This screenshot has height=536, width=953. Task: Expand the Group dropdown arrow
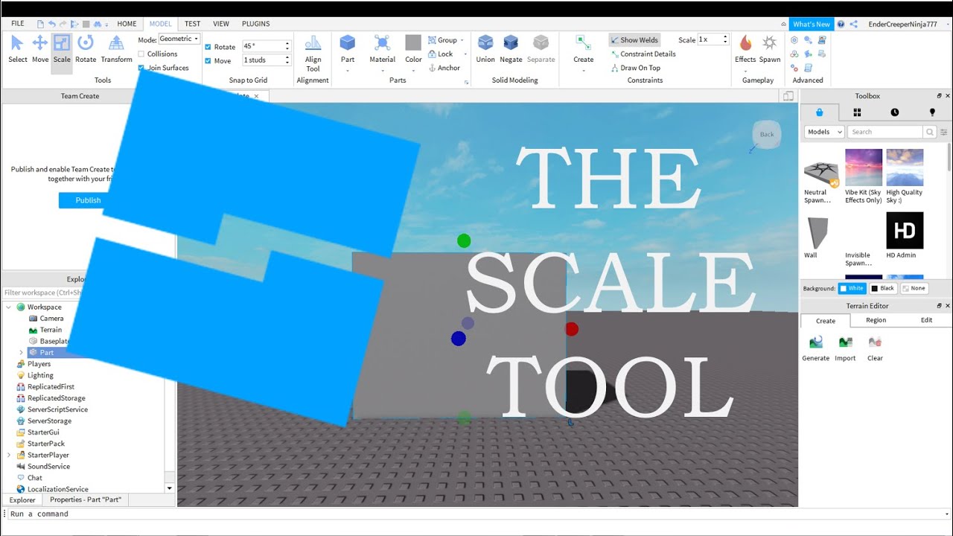click(462, 40)
